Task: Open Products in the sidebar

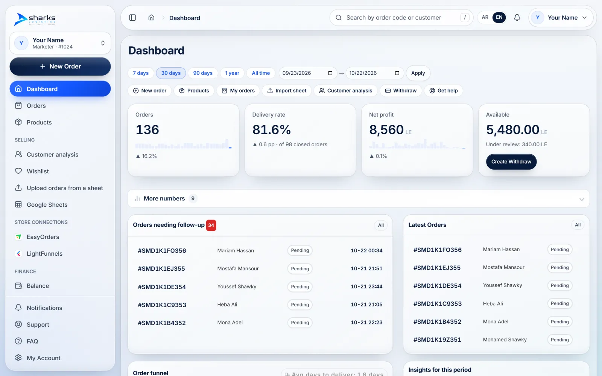Action: tap(60, 122)
